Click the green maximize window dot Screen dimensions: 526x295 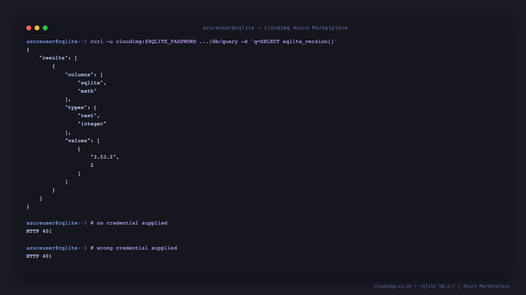[45, 28]
